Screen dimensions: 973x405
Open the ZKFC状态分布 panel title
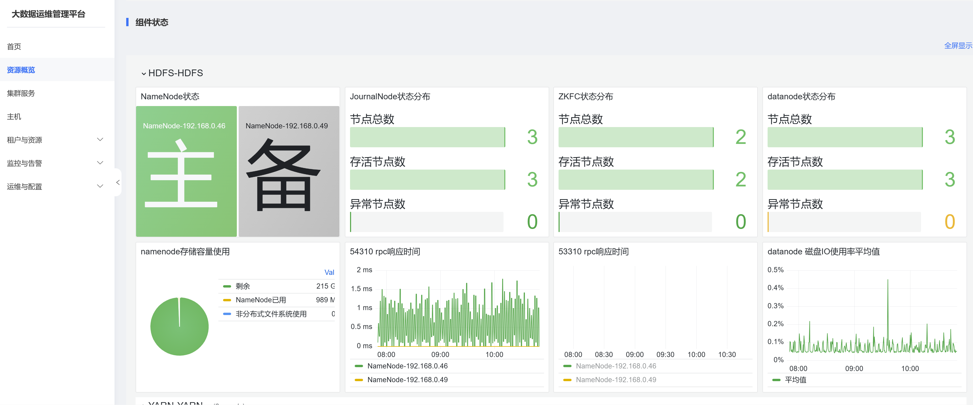(586, 96)
